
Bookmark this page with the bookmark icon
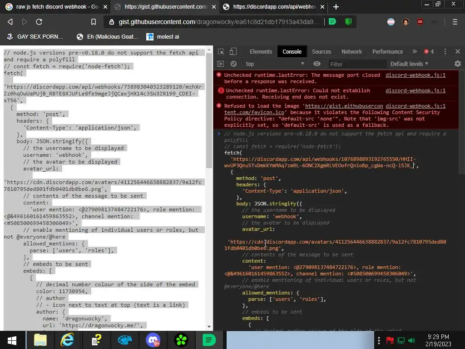pos(94,22)
